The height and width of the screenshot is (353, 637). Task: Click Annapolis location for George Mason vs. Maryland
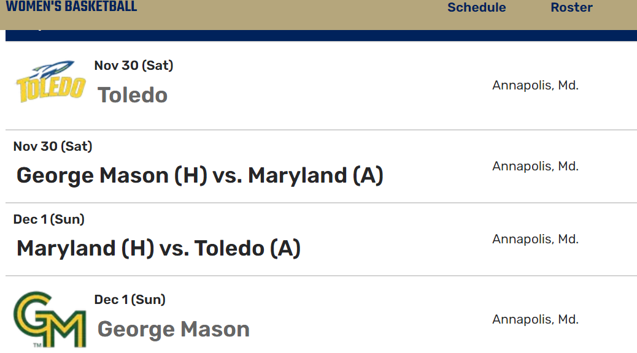point(535,167)
